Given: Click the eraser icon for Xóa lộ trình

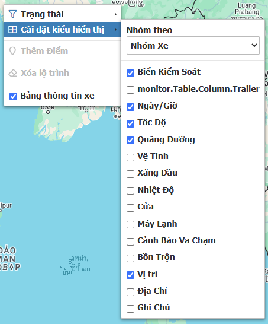Looking at the screenshot, I should click(12, 73).
